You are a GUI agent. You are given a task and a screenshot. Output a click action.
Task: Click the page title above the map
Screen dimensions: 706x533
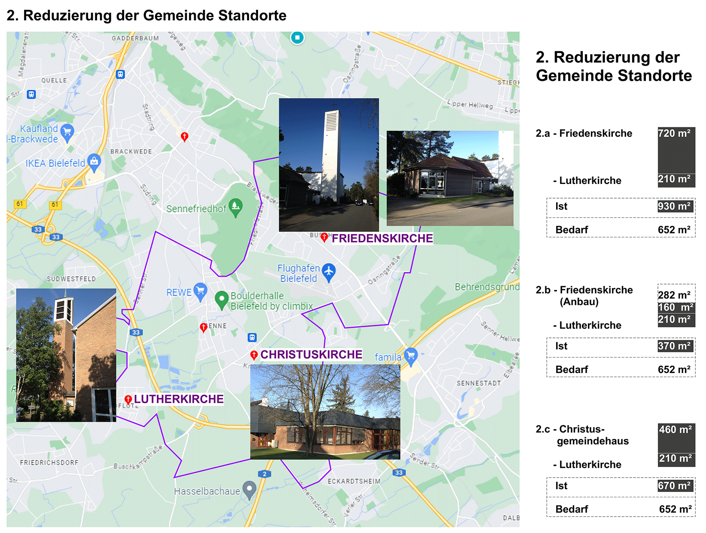[x=146, y=15]
